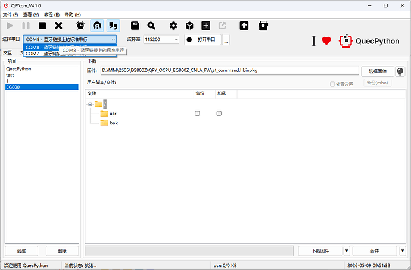Viewport: 411px width, 270px height.
Task: Open the 教程 menu
Action: coord(52,15)
